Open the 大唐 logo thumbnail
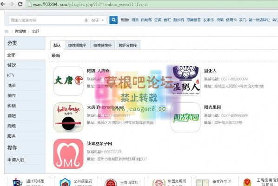Screen dimensions: 278x186 point(68,81)
